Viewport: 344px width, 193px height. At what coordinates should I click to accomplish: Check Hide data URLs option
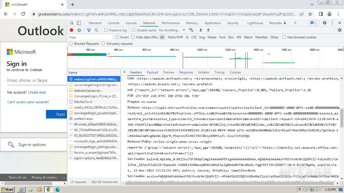[x=133, y=37]
